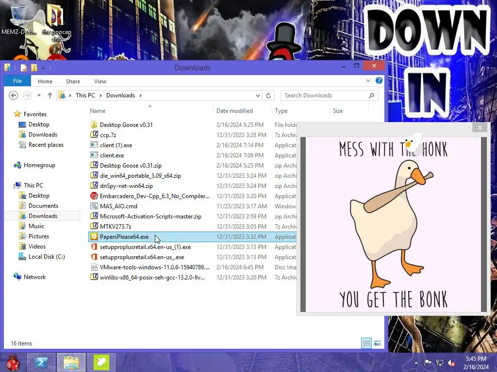Open Properties quick access toolbar icon

pyautogui.click(x=23, y=68)
